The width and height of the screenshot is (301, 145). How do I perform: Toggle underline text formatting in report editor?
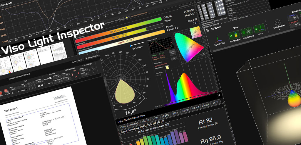point(19,92)
